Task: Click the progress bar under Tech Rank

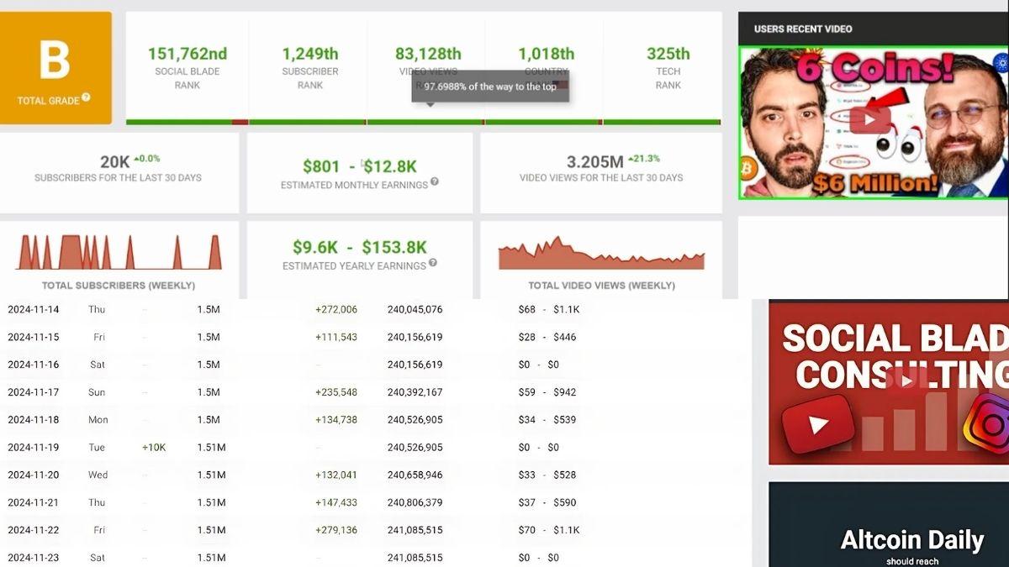Action: (663, 122)
